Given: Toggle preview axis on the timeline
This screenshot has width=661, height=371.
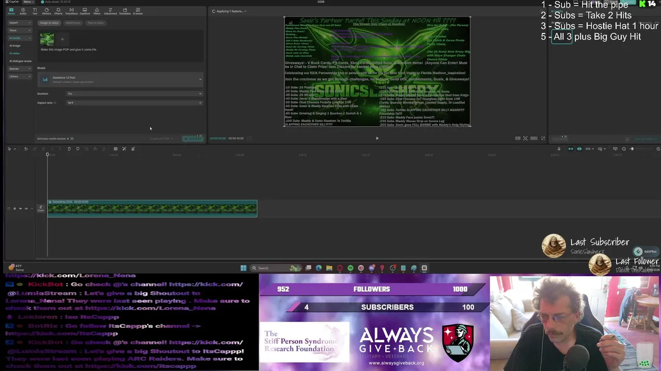Looking at the screenshot, I should tap(601, 149).
